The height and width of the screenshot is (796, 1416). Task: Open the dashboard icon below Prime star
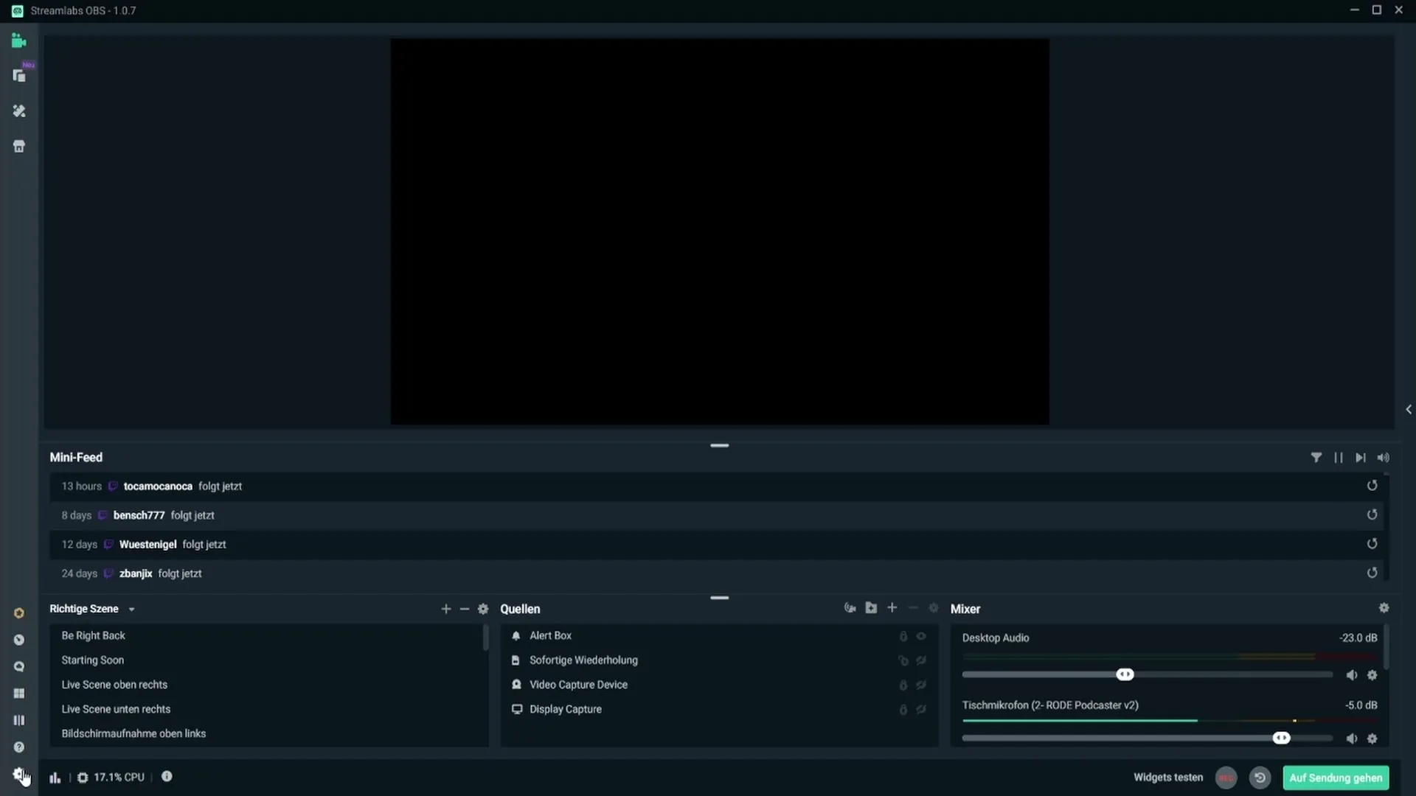pos(19,640)
